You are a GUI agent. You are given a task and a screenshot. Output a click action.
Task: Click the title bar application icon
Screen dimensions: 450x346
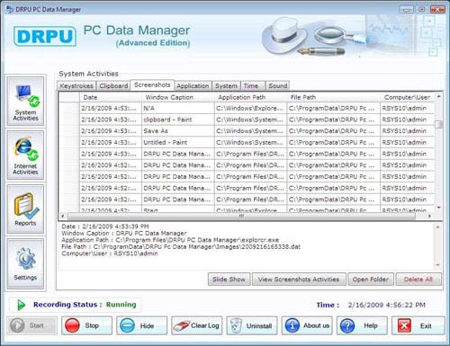coord(10,9)
